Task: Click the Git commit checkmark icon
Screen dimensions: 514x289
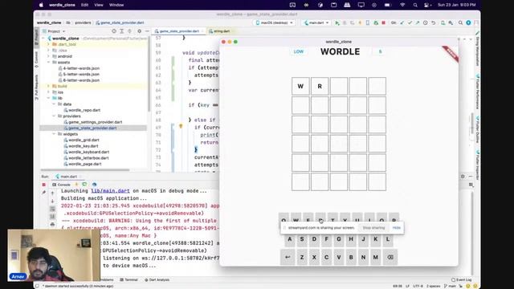Action: (x=410, y=23)
